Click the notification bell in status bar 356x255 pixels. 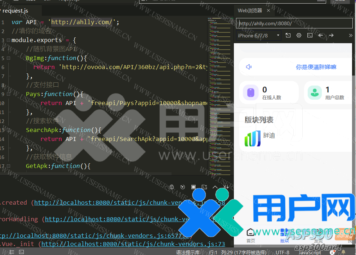pyautogui.click(x=343, y=252)
